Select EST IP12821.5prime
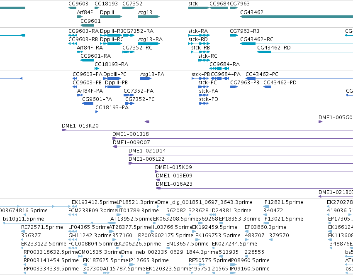Image resolution: width=353 pixels, height=275 pixels. 266,206
